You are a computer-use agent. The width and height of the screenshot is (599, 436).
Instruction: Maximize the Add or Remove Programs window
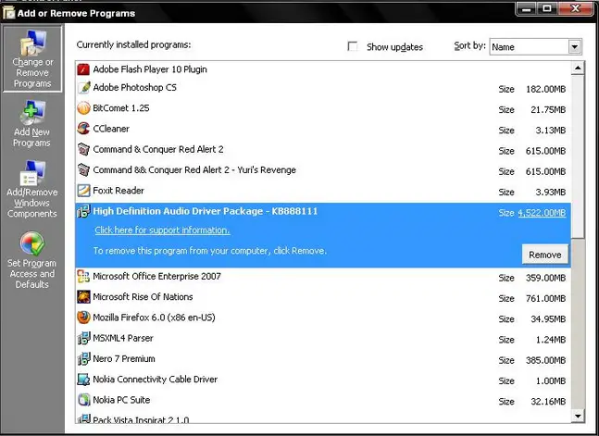[x=546, y=8]
